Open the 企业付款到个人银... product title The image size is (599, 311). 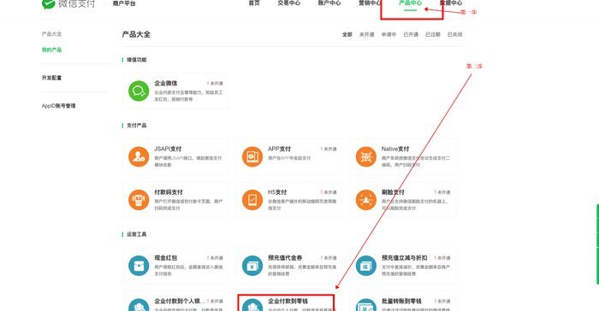click(x=180, y=301)
